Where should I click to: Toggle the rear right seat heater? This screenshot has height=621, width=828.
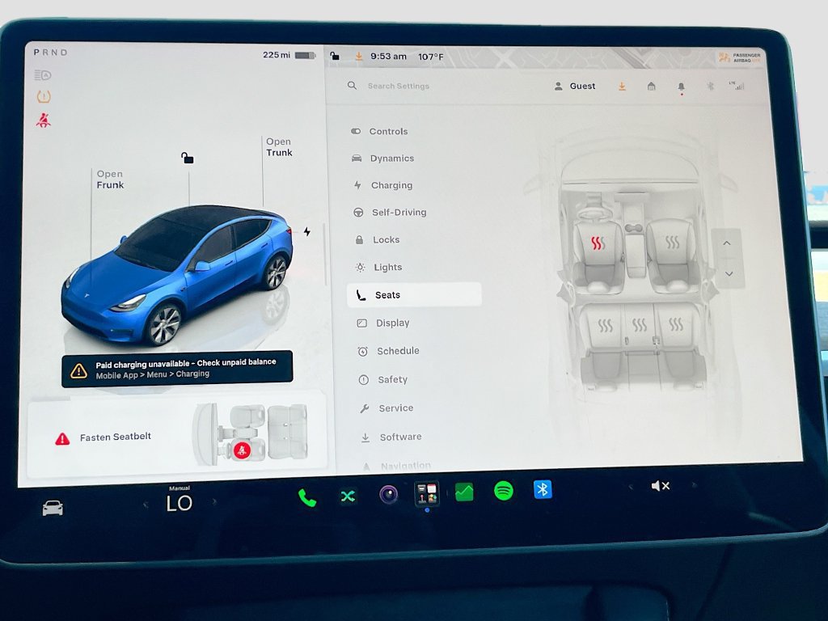click(676, 324)
